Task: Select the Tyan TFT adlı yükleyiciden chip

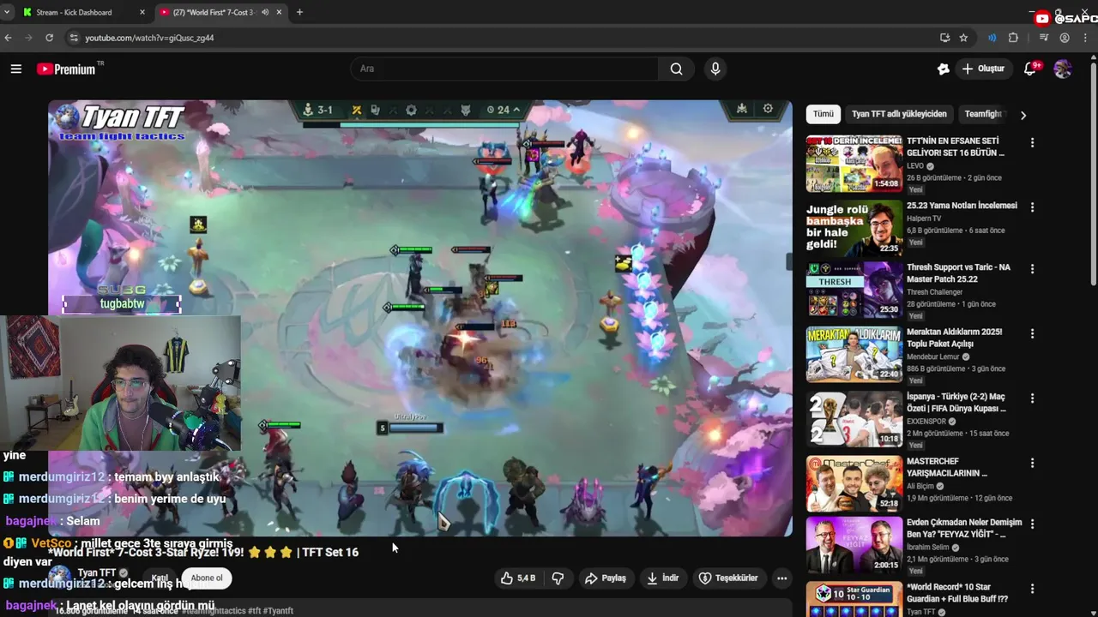Action: pyautogui.click(x=899, y=114)
